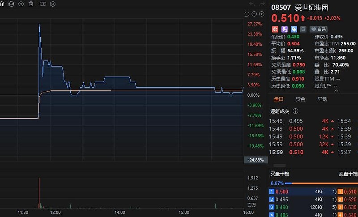Click the 52周最低 0.068 value
The image size is (358, 217).
tap(298, 72)
